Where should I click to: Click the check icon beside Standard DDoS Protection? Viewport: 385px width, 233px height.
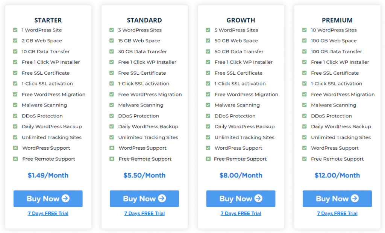pos(112,116)
